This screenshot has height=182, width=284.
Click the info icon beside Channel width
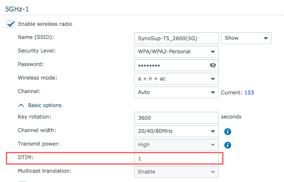click(227, 132)
